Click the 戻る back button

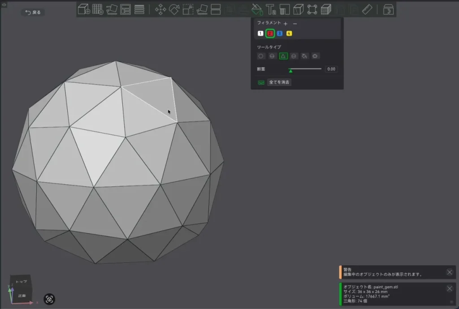tap(33, 12)
